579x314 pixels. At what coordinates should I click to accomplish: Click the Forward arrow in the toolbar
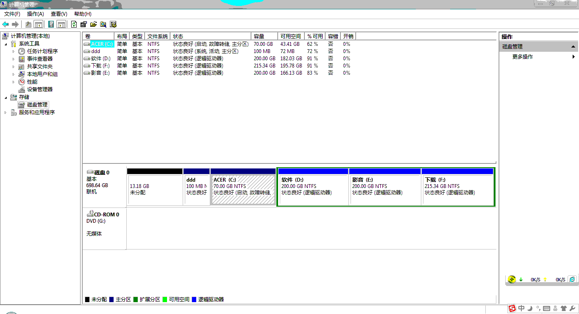15,25
